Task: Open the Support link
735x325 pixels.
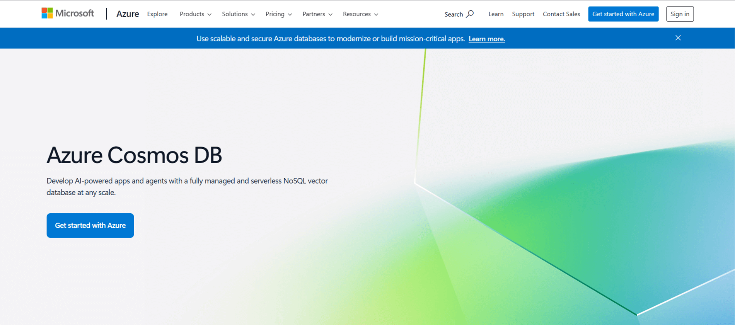Action: point(523,14)
